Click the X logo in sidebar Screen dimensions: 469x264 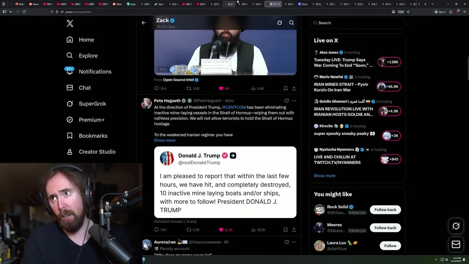click(x=70, y=23)
